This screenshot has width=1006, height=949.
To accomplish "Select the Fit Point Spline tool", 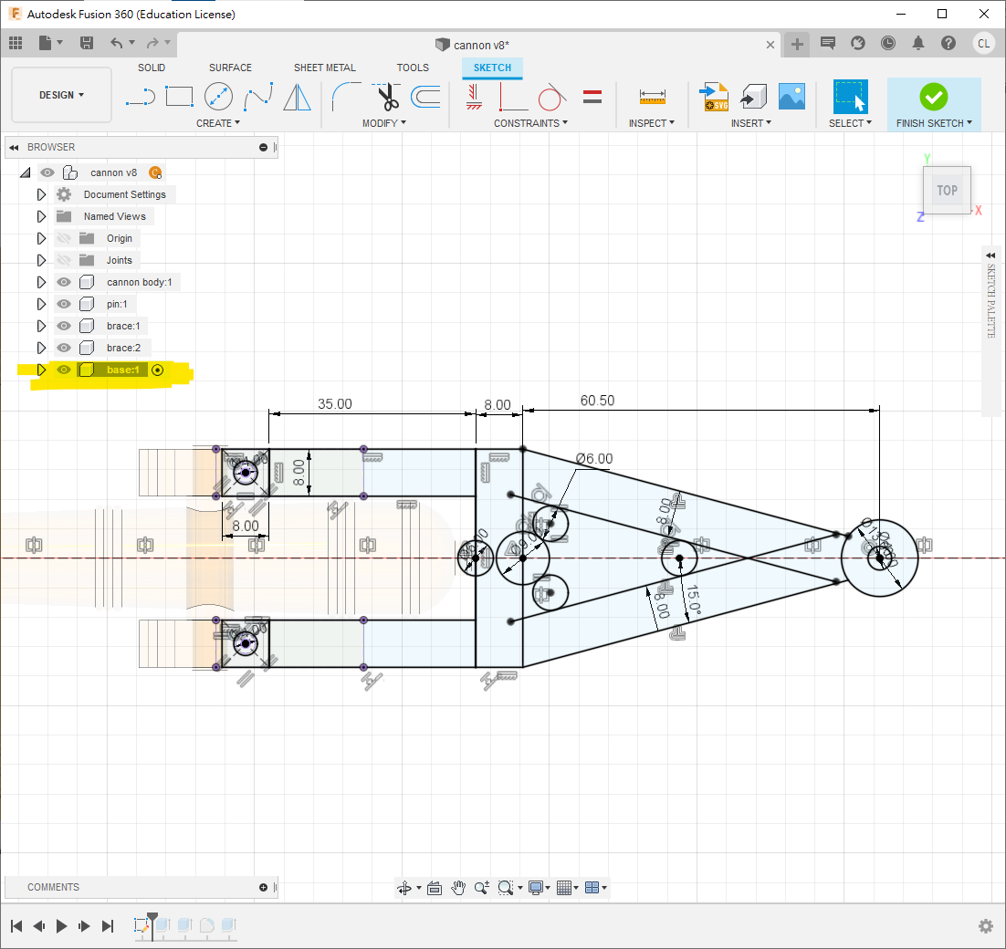I will coord(257,96).
